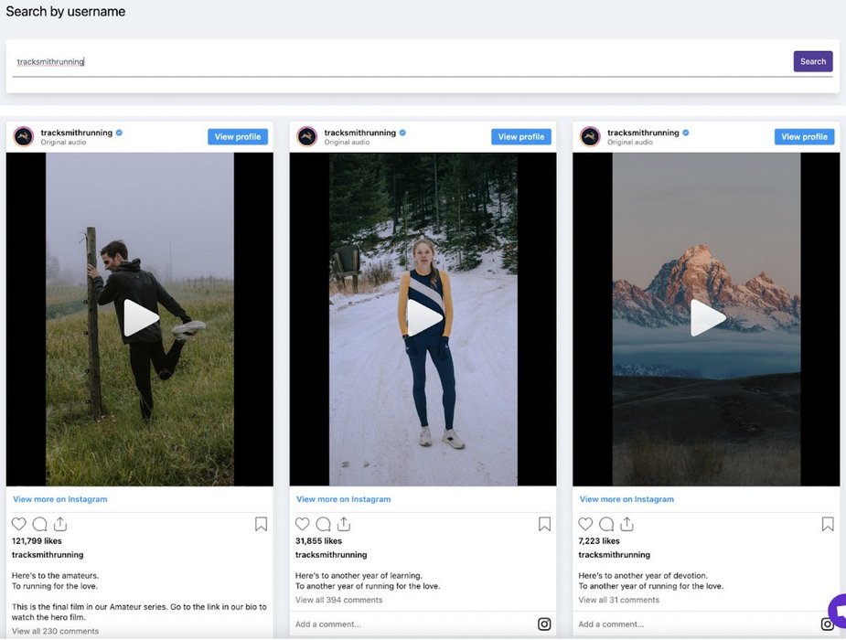Click the purple Search button

pos(812,61)
